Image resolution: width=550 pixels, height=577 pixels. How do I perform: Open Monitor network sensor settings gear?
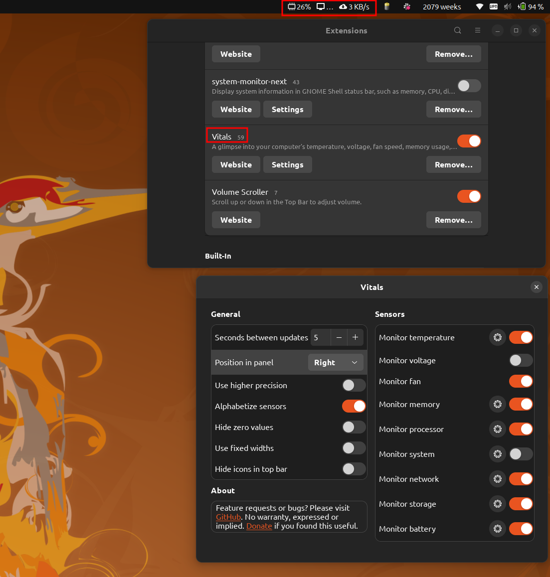(x=497, y=479)
